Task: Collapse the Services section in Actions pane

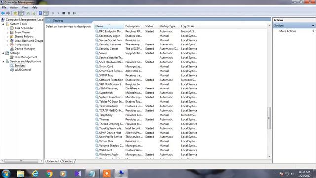Action: pyautogui.click(x=313, y=26)
